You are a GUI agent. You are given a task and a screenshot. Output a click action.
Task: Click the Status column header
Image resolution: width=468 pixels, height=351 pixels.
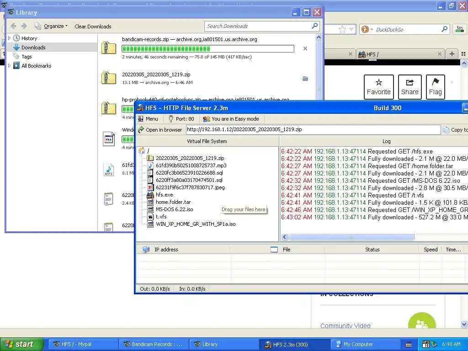[x=372, y=250]
